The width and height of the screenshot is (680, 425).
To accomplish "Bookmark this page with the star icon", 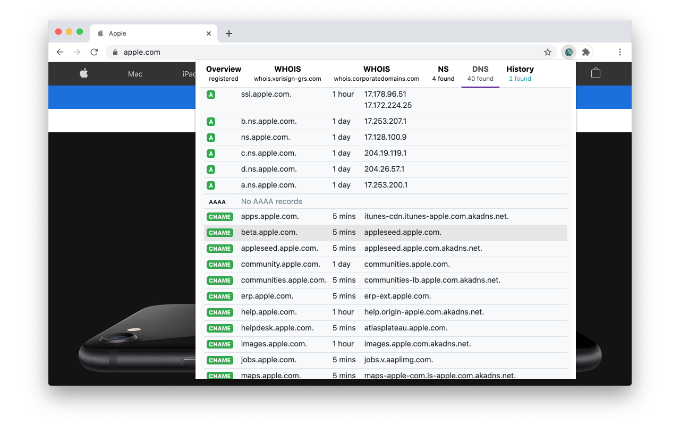I will pos(548,52).
